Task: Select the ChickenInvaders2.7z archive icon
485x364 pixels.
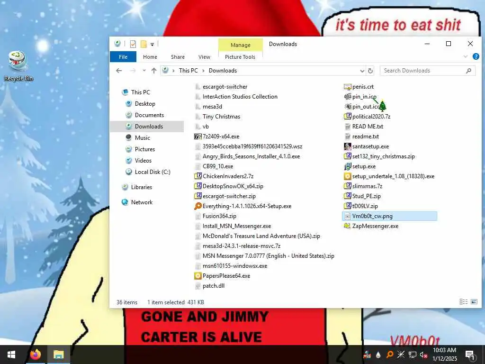Action: 198,176
